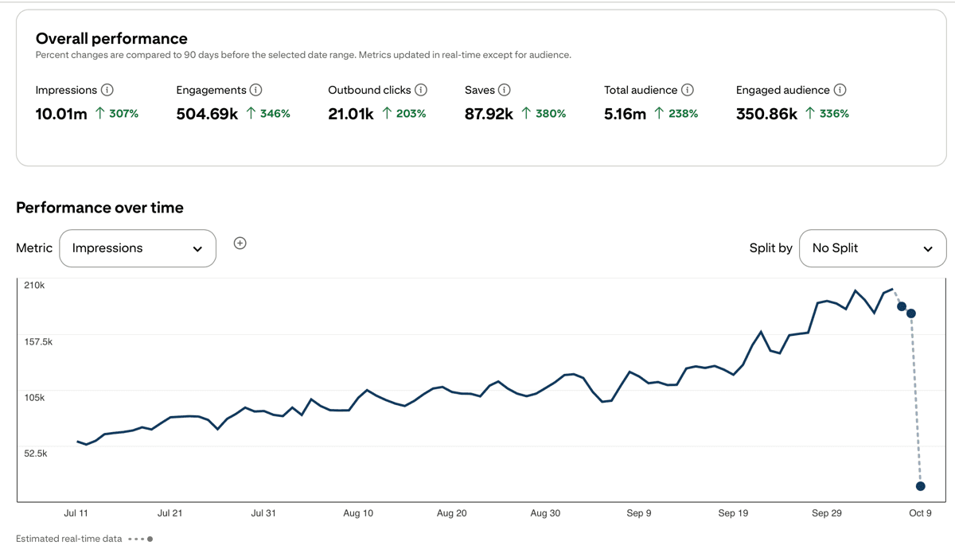Click the first dashed real-time marker dot
This screenshot has height=553, width=955.
901,305
